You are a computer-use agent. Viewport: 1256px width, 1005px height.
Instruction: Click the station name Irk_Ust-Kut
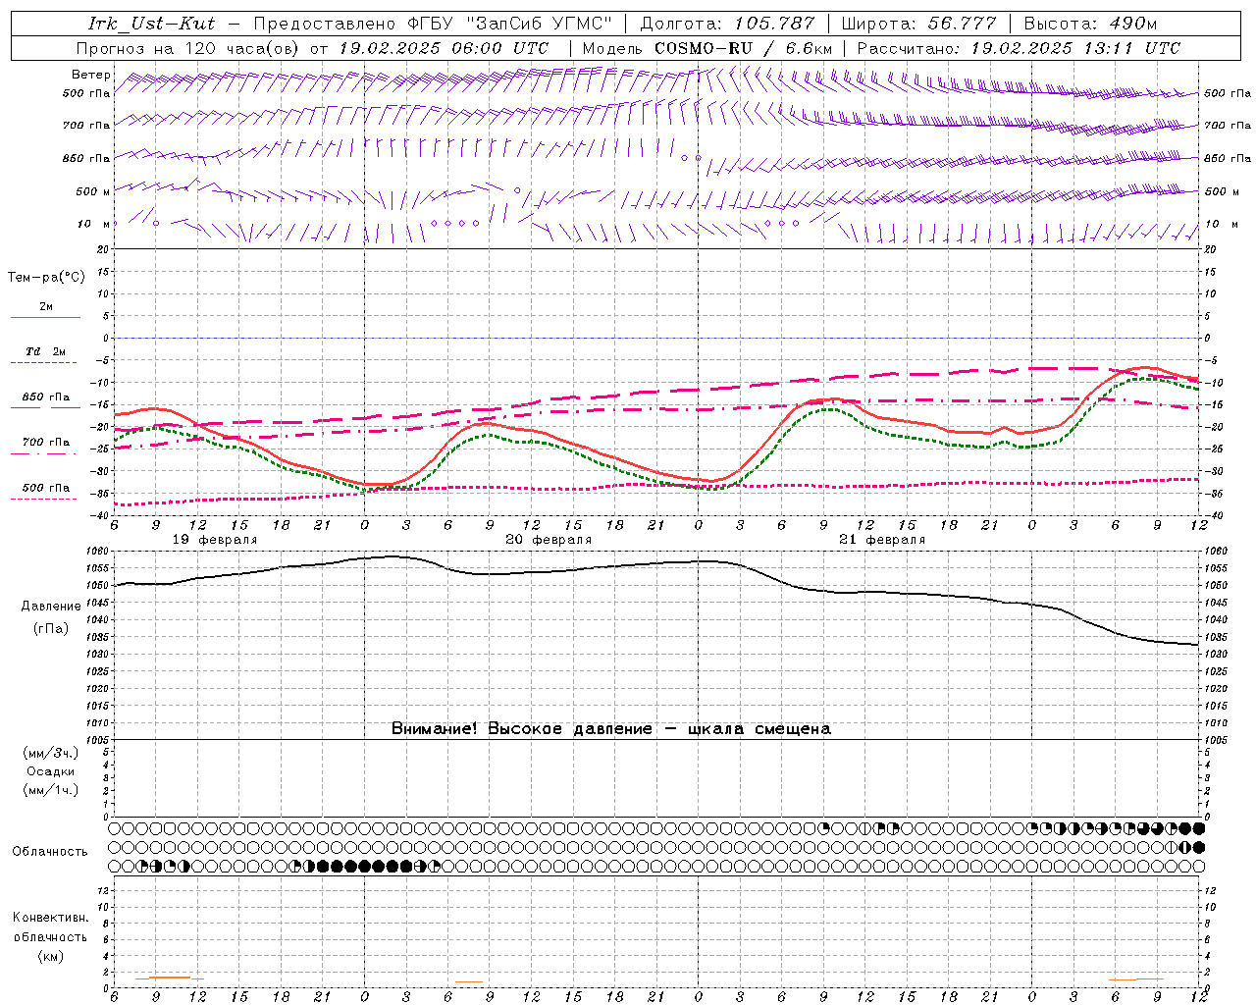pos(151,24)
